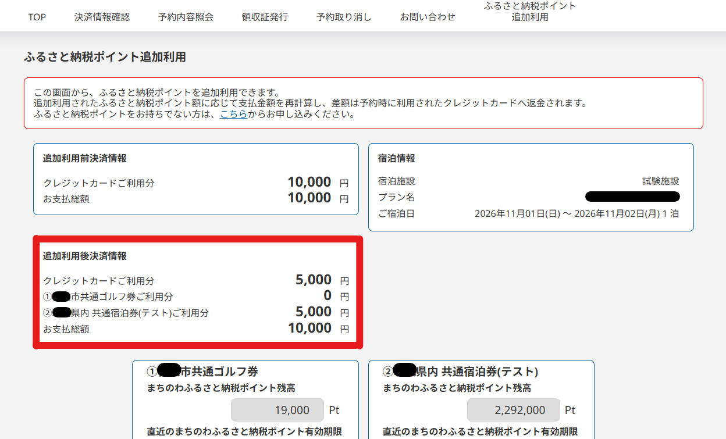Click the 19,000 Pt balance field

point(277,410)
